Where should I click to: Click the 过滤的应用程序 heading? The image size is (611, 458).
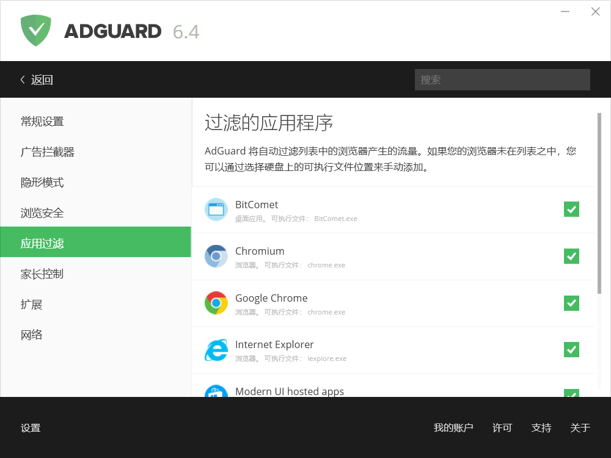(x=268, y=123)
